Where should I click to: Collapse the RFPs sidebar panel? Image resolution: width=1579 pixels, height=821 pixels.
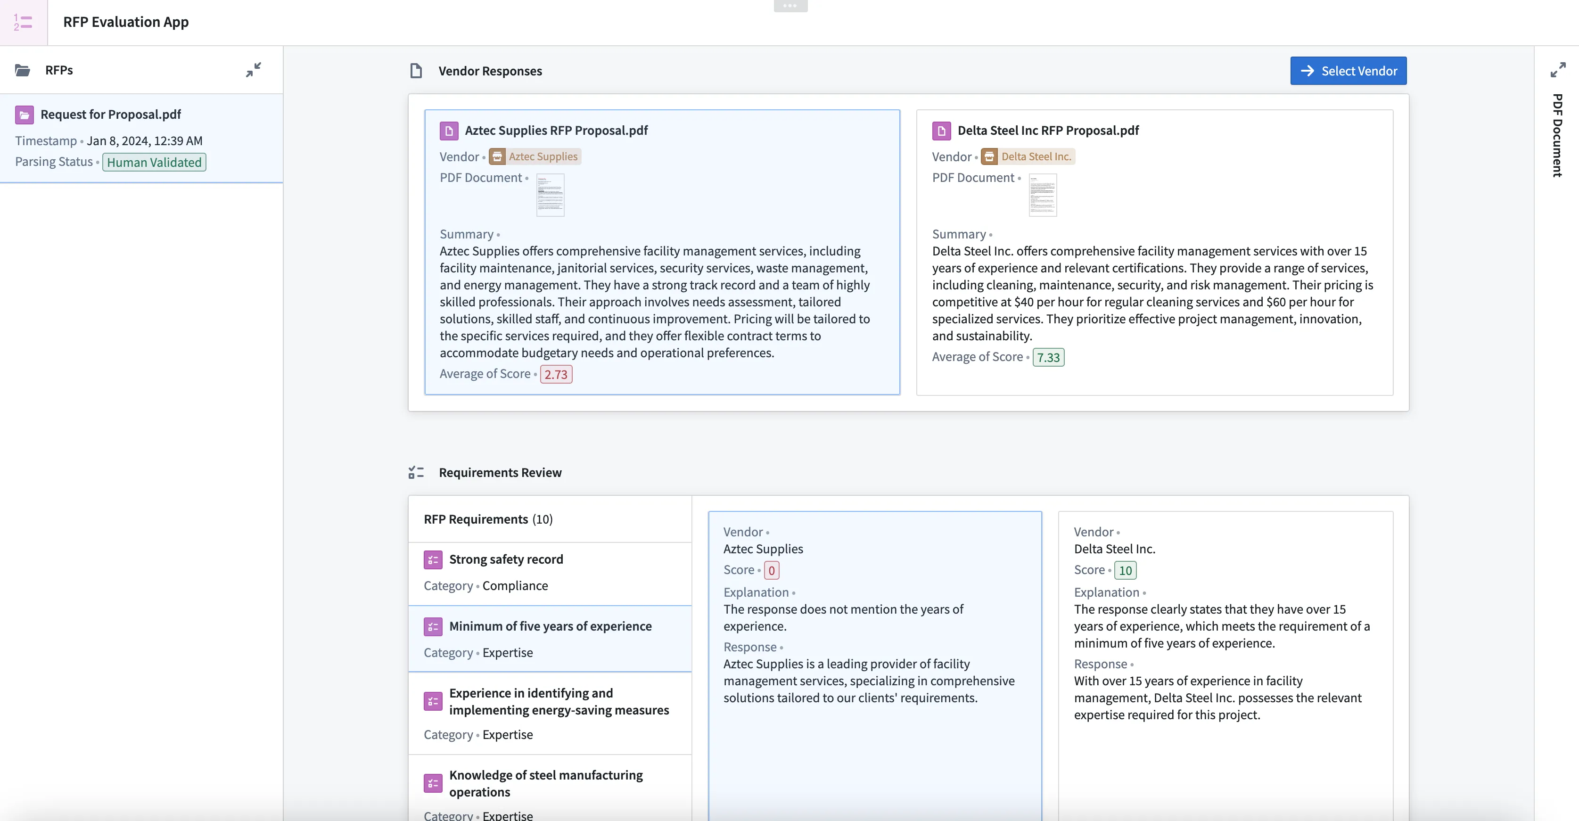(253, 70)
